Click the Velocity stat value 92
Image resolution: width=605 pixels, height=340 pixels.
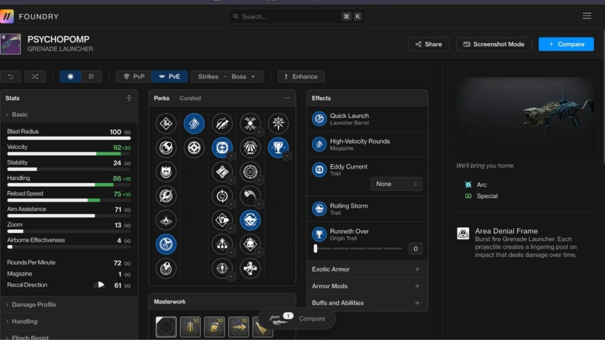(x=118, y=147)
